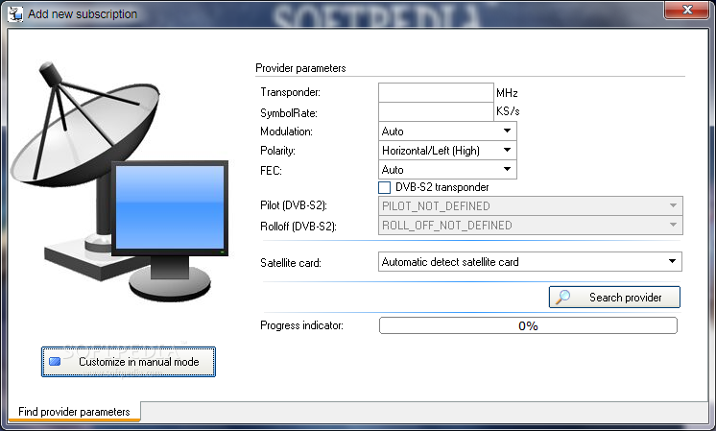Open the Modulation dropdown
The height and width of the screenshot is (431, 716).
[447, 132]
